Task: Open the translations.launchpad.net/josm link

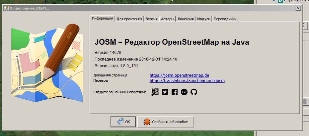Action: (x=187, y=81)
